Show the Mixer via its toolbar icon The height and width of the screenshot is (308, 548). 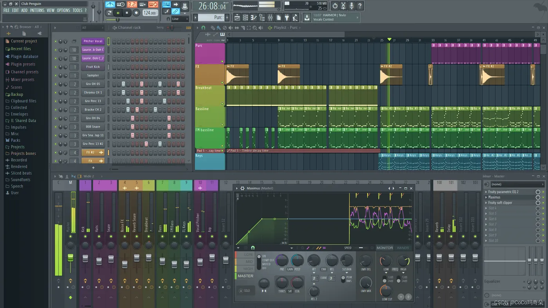270,18
